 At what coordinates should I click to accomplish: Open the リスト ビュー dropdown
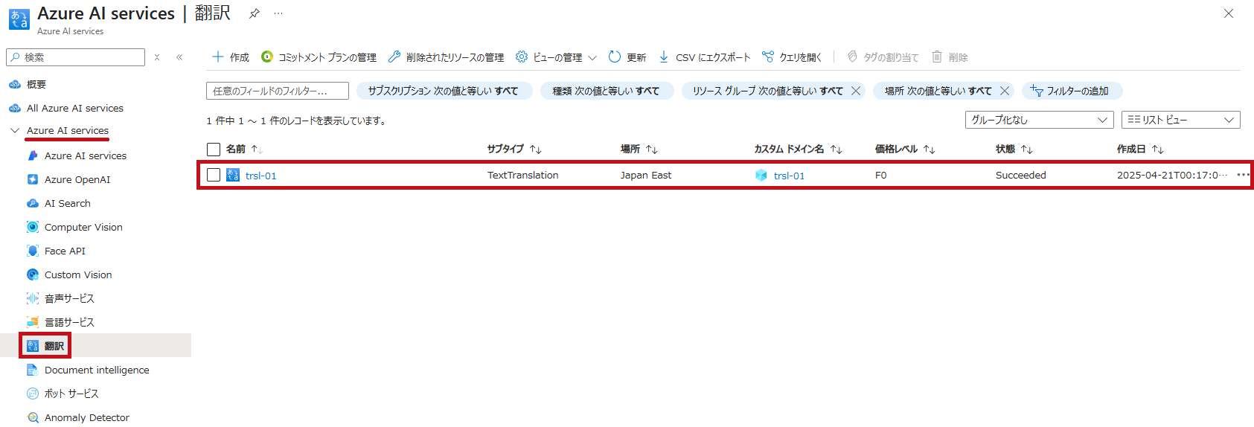tap(1181, 120)
